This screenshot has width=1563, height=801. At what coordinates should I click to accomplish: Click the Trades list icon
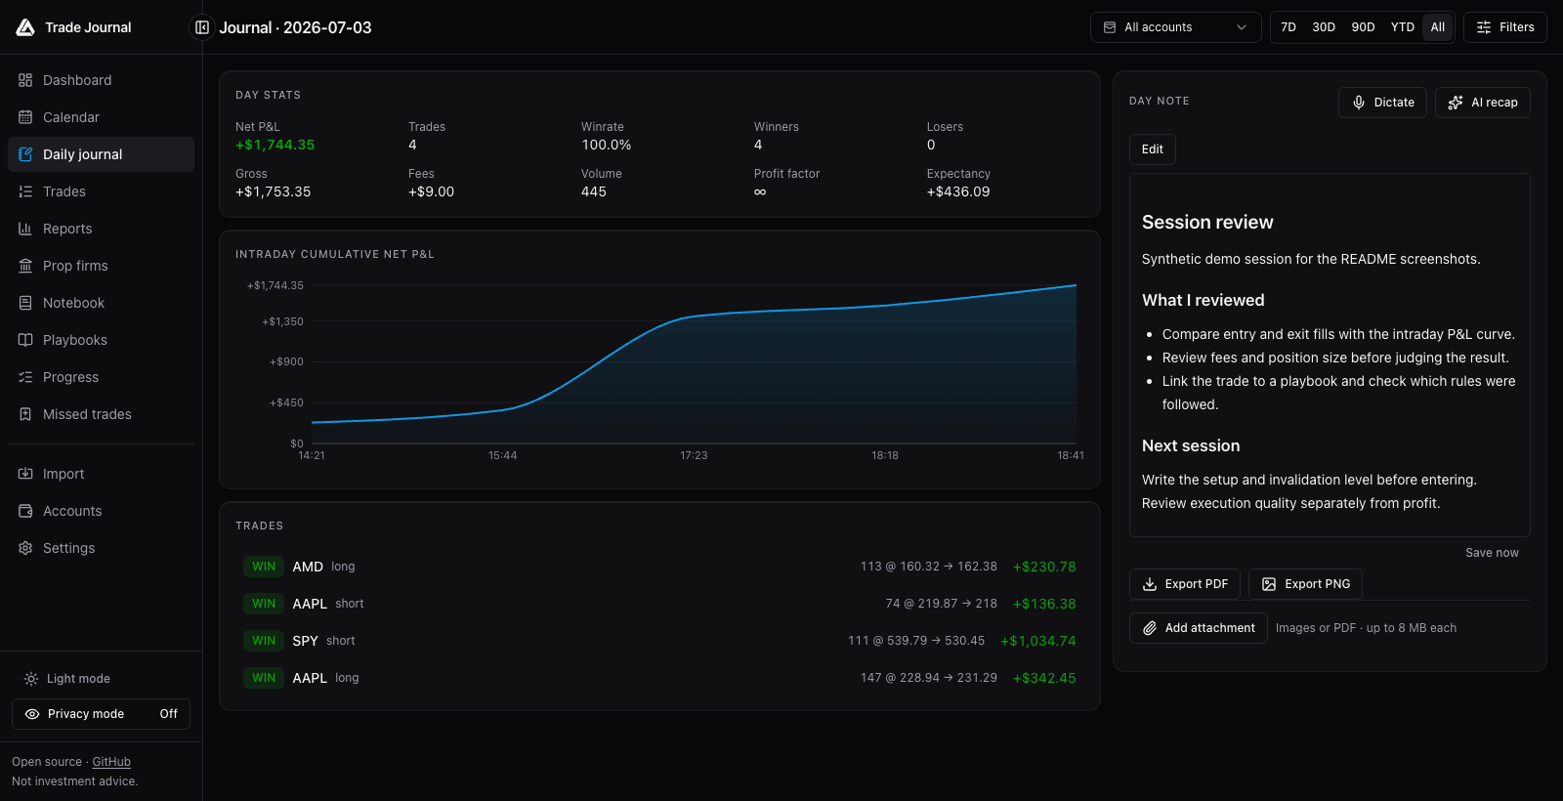[25, 191]
